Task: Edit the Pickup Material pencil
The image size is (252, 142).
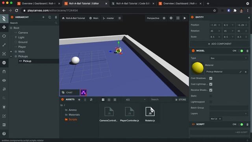Action: click(x=241, y=72)
